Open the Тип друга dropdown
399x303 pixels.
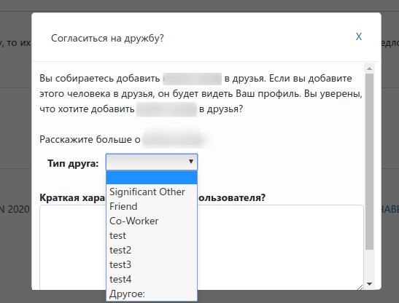point(152,162)
